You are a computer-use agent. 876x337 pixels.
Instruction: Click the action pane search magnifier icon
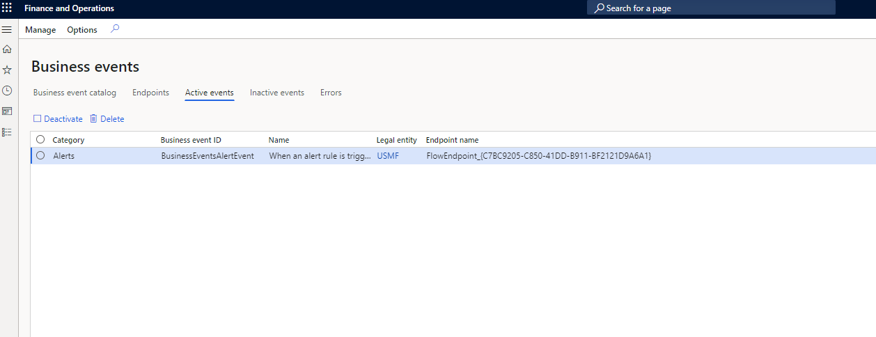tap(115, 29)
